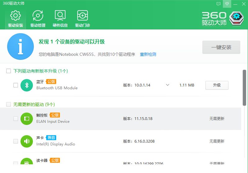
Task: Tick the Intel(R) Display Audio checkbox
Action: 16,141
